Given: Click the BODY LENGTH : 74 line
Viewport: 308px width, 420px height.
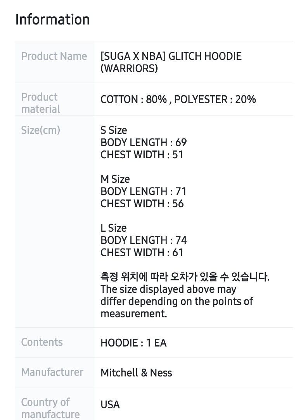Looking at the screenshot, I should coord(144,240).
